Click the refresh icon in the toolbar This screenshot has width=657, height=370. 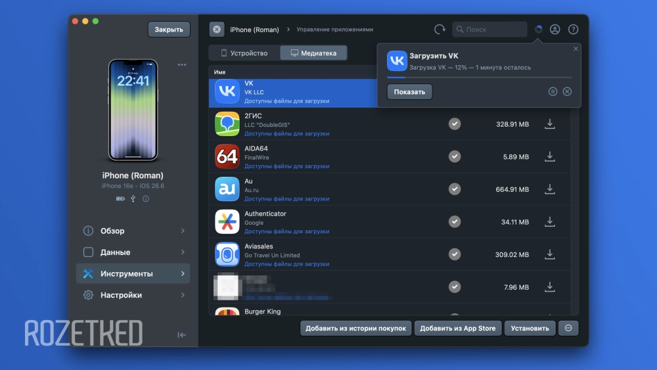[440, 30]
